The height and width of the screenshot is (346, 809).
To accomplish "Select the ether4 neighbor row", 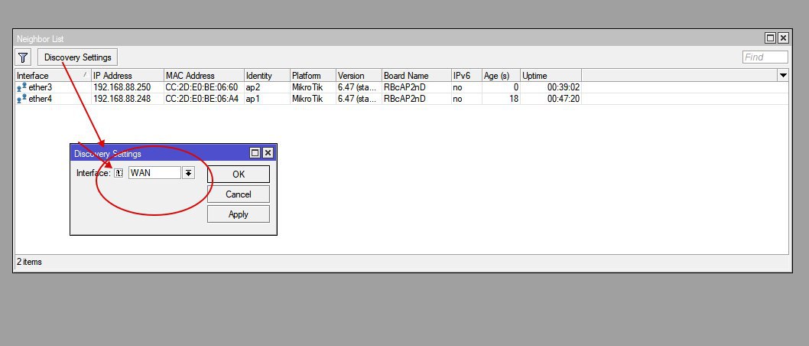I will [x=401, y=99].
